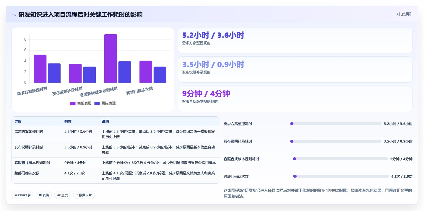Click the 数据 table column header
This screenshot has width=424, height=211.
(68, 122)
